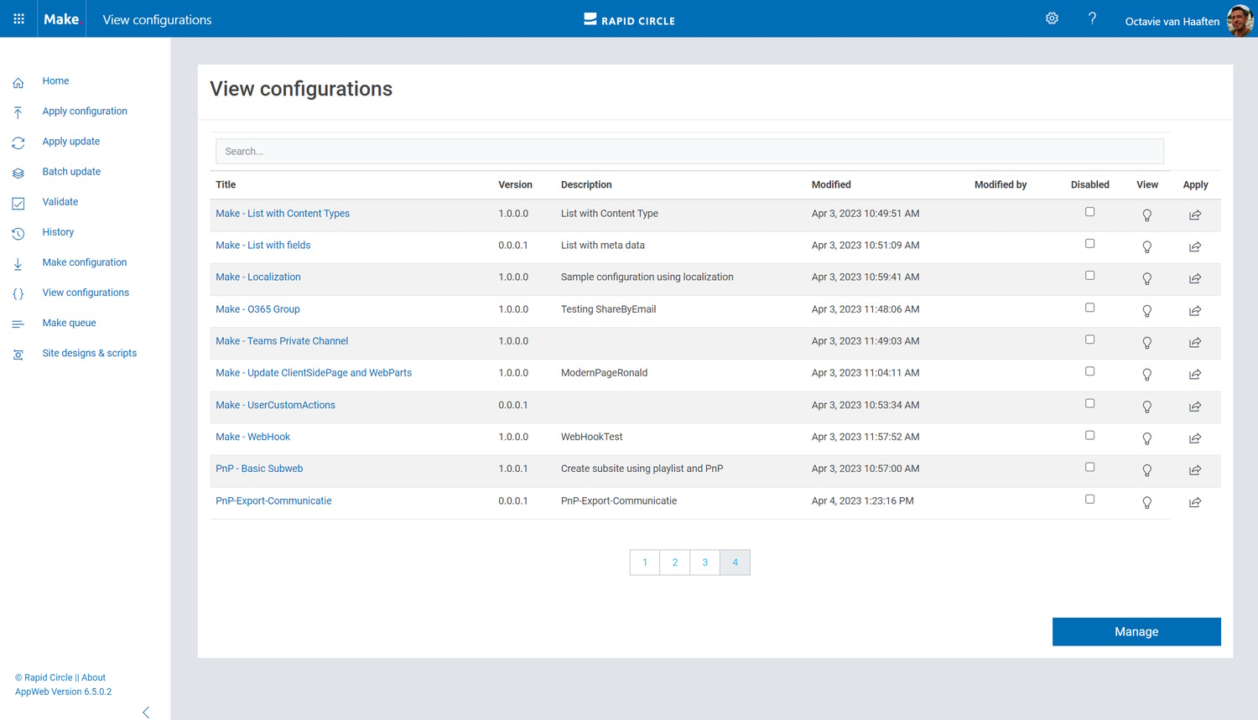Click the apply share icon for Make - WebHook
Screen dimensions: 1258x720
point(1195,438)
